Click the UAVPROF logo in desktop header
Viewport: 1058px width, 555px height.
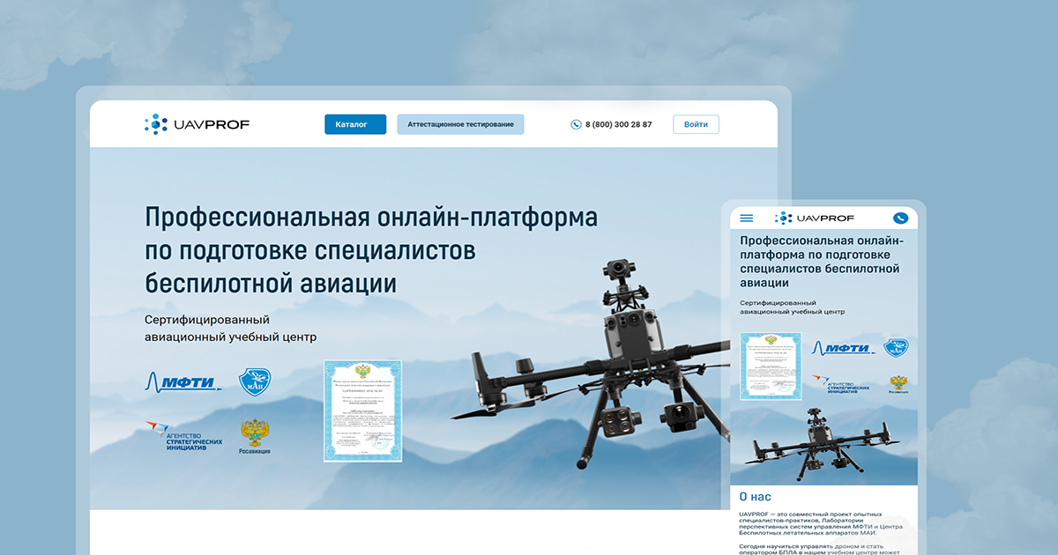coord(197,124)
